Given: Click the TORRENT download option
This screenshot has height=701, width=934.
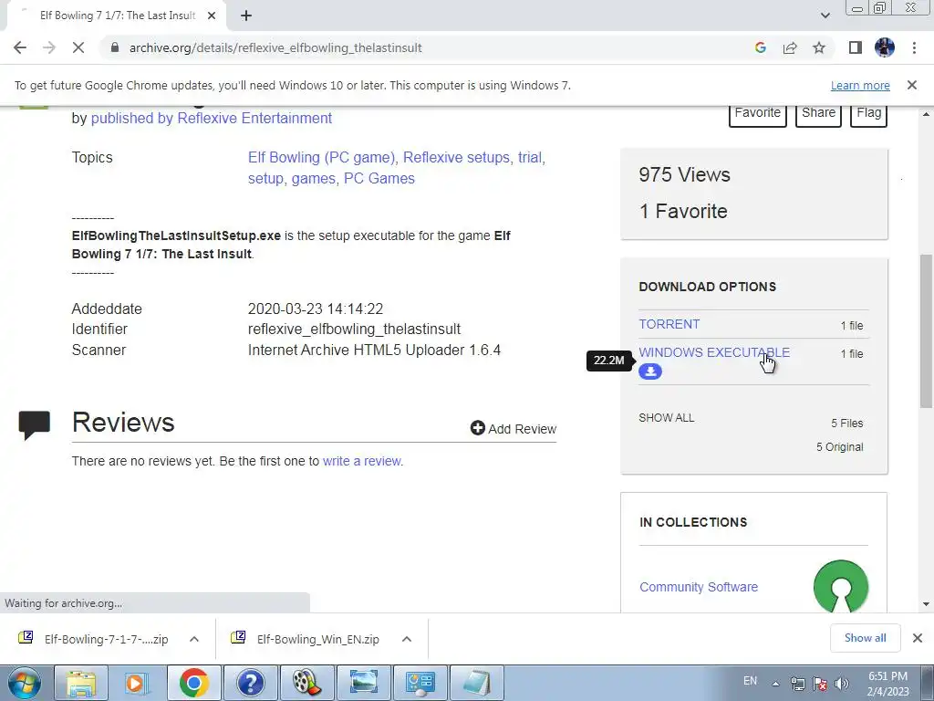Looking at the screenshot, I should tap(669, 324).
